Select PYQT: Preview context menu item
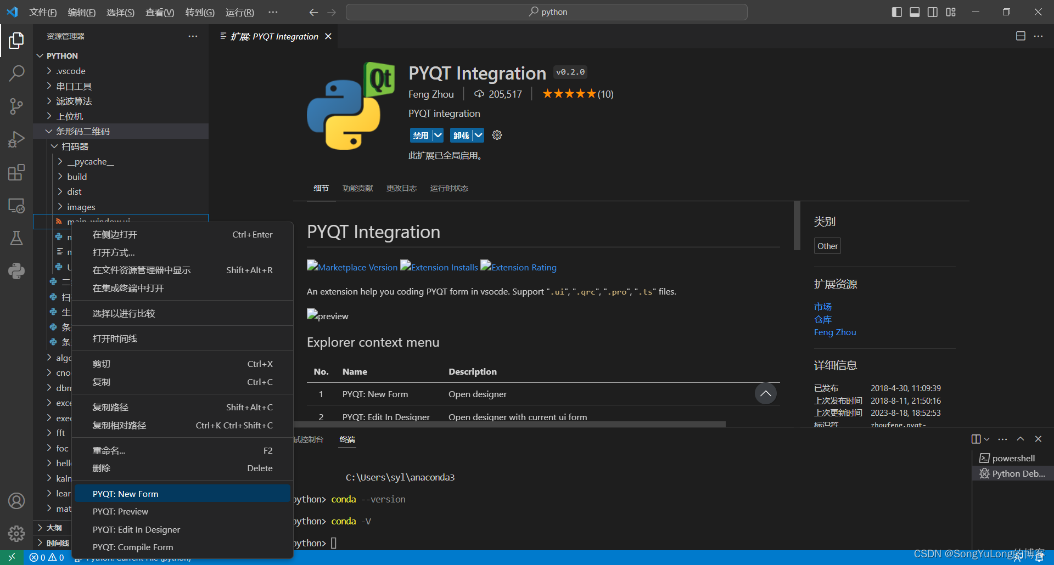This screenshot has height=565, width=1054. 182,511
